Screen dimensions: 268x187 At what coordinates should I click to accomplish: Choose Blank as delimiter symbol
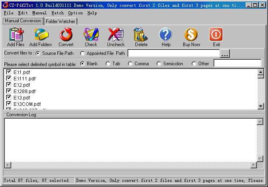click(x=82, y=64)
